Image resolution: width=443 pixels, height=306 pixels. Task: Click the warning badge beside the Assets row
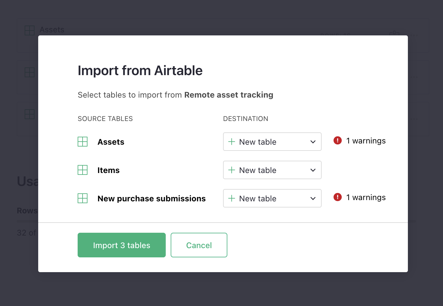click(x=337, y=140)
